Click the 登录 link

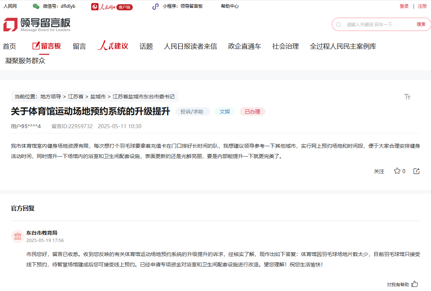tap(404, 6)
